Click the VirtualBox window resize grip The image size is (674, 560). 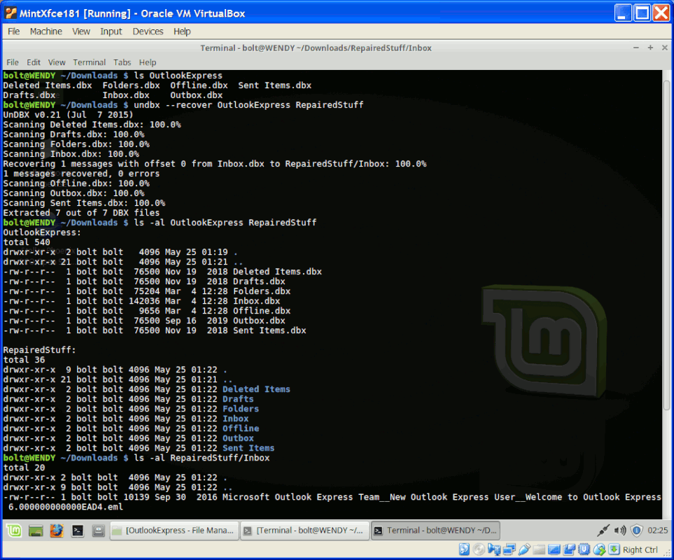(x=668, y=554)
